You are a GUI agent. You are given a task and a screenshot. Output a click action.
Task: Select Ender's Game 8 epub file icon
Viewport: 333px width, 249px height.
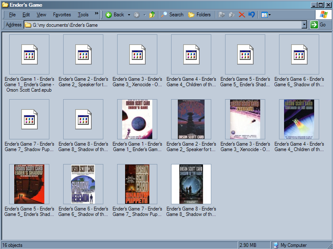(x=83, y=119)
